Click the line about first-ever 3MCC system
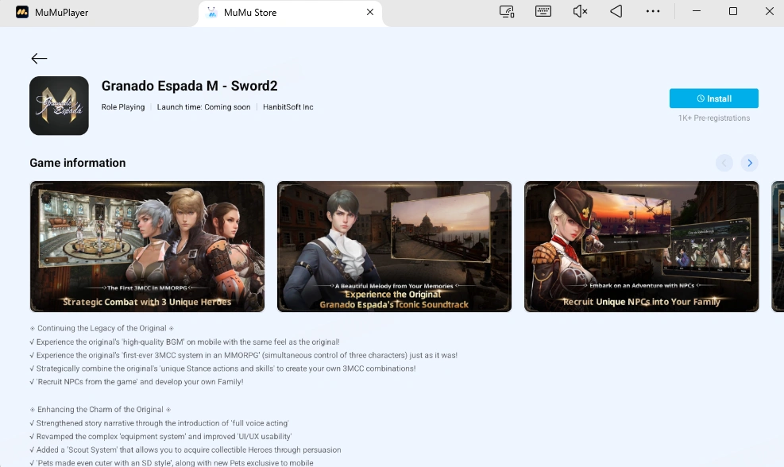The width and height of the screenshot is (784, 467). click(244, 356)
